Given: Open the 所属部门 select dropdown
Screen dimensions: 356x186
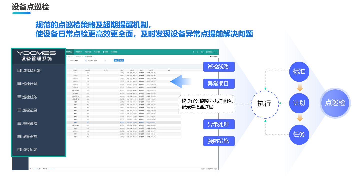Looking at the screenshot, I should pos(80,60).
